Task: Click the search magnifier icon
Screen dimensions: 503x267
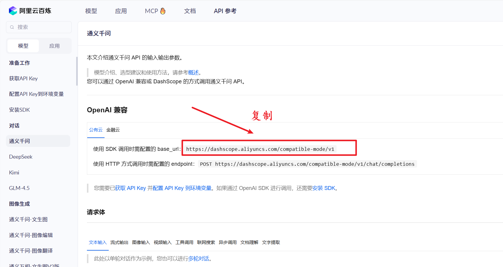Action: point(12,27)
